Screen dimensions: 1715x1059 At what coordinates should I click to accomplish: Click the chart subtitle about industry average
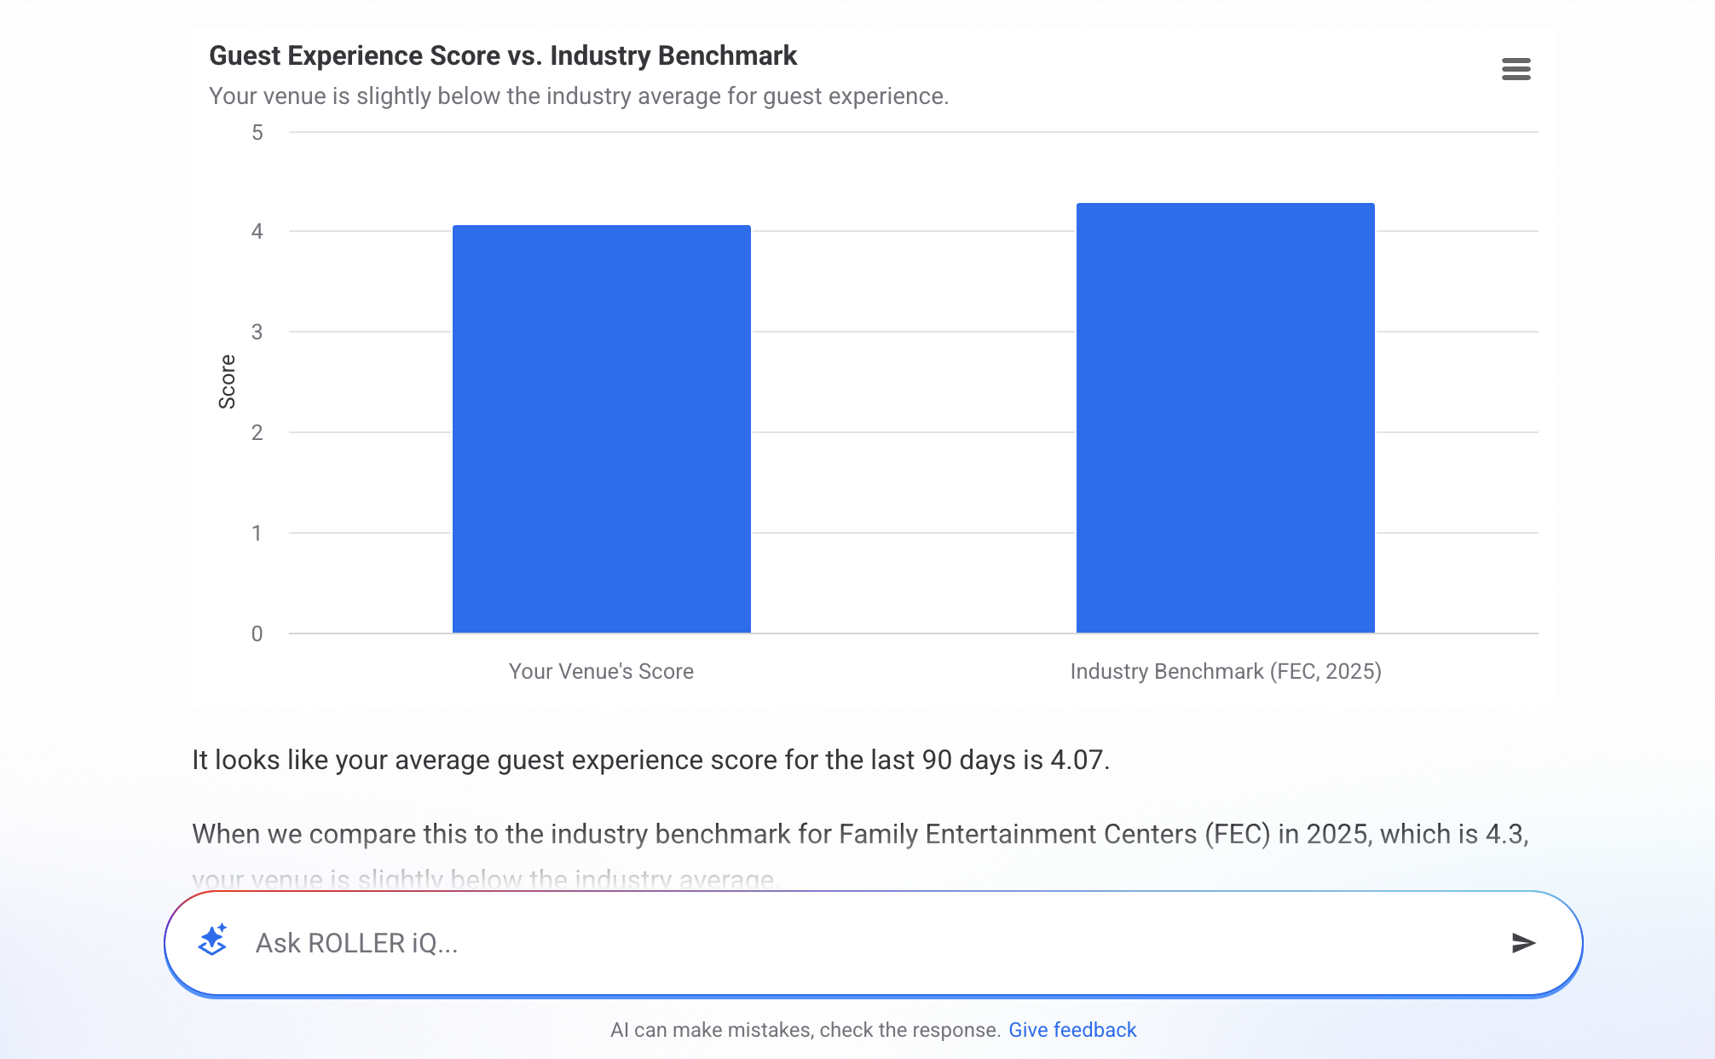coord(578,96)
